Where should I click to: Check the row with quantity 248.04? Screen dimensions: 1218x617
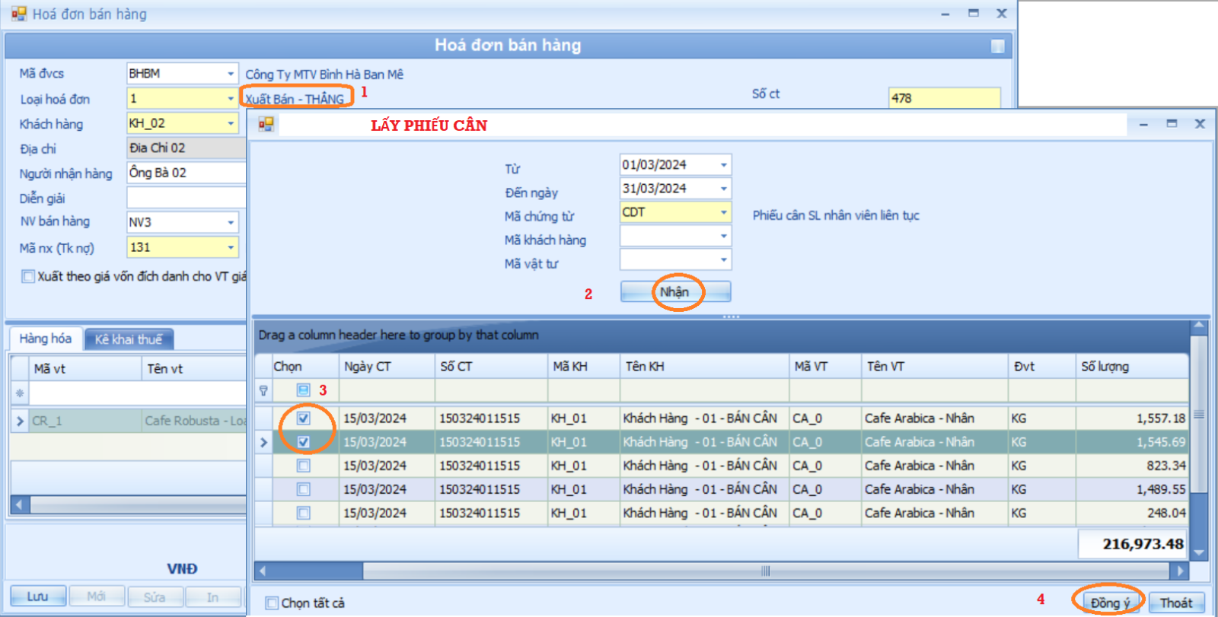pos(303,513)
